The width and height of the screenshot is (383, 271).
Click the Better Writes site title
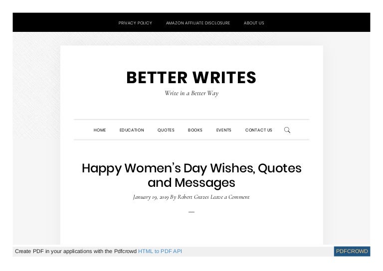click(191, 78)
